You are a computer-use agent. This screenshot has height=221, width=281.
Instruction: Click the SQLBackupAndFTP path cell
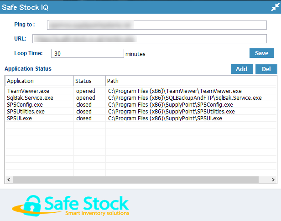pyautogui.click(x=185, y=98)
